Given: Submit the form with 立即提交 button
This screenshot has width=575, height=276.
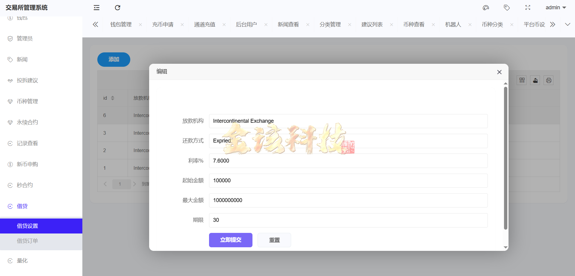Looking at the screenshot, I should (231, 240).
